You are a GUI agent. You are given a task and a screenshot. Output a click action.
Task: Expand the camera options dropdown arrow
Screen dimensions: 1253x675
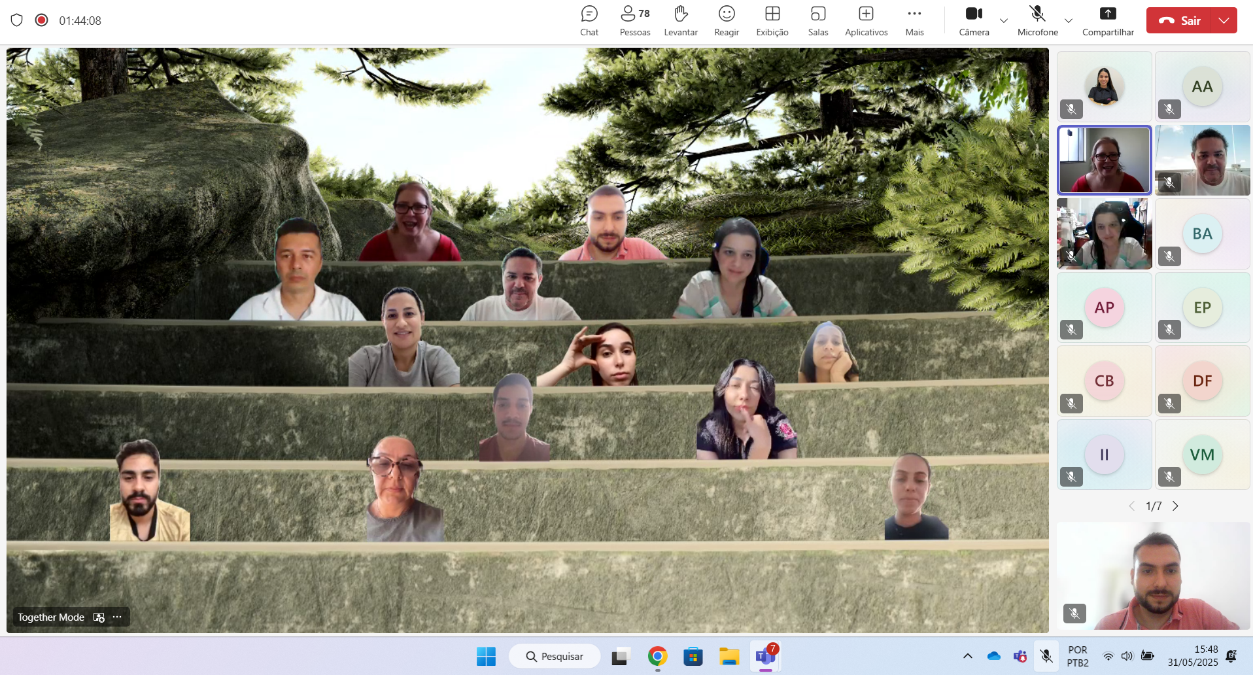point(1004,21)
